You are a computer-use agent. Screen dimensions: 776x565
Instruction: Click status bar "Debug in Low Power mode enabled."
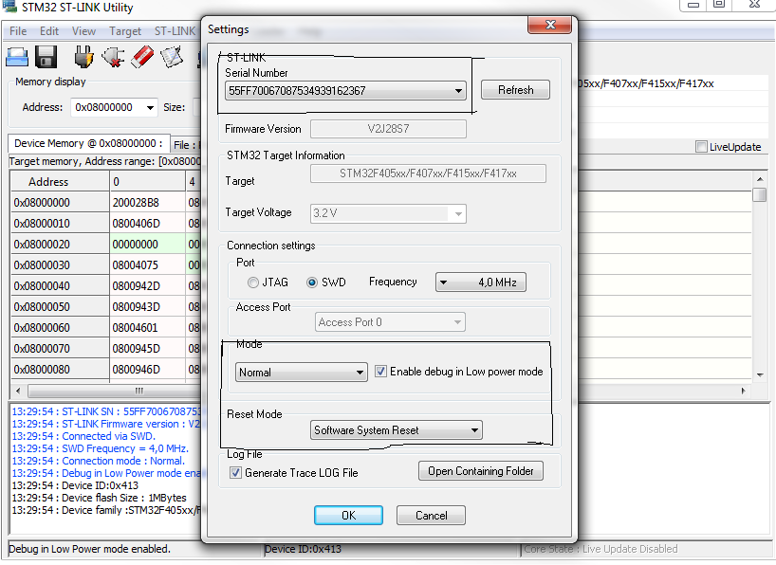[x=89, y=549]
